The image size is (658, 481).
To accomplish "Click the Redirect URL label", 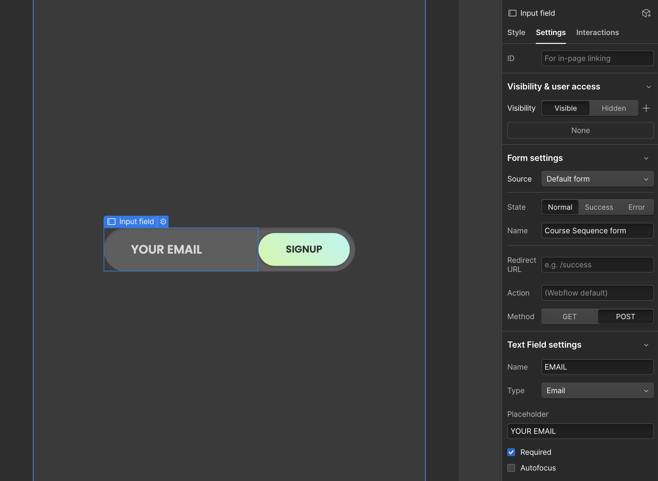I will click(x=521, y=265).
